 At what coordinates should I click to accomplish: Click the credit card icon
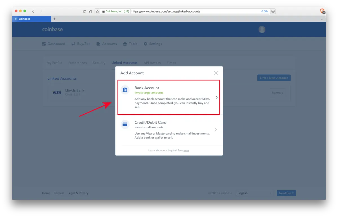125,124
